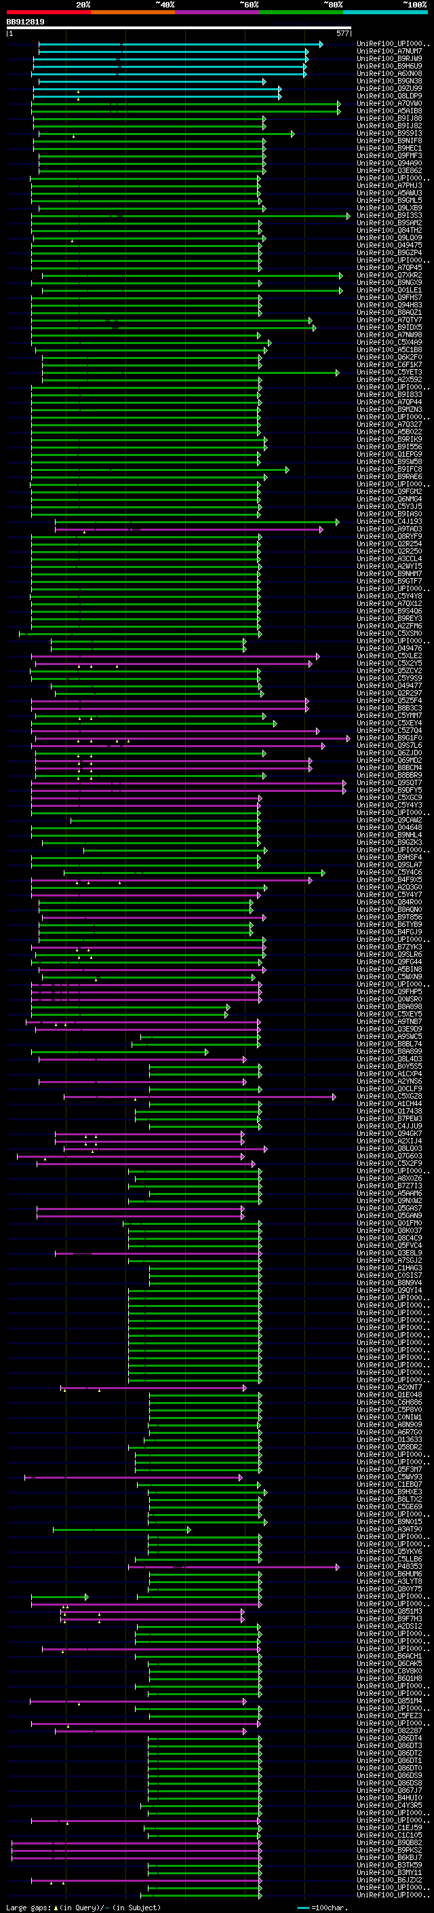This screenshot has width=434, height=1913.
Task: Click the arrowhead ending the UniRef100_C5XGZ8 bar
Action: click(334, 1096)
